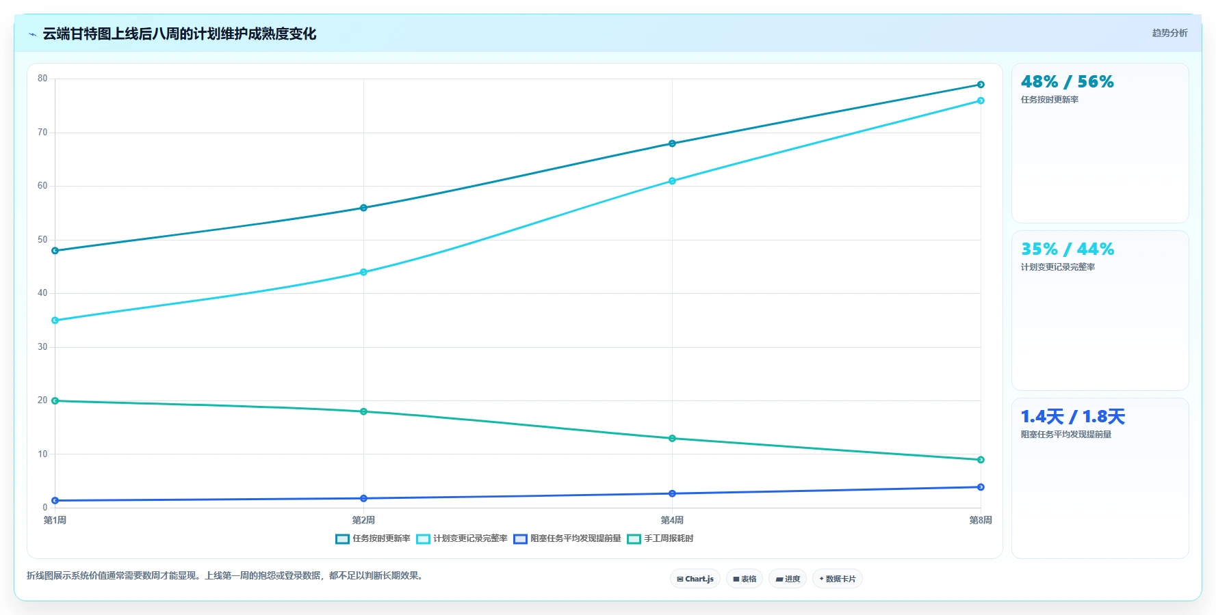The image size is (1216, 615).
Task: Open the 趋势分析 label in header
Action: 1169,33
